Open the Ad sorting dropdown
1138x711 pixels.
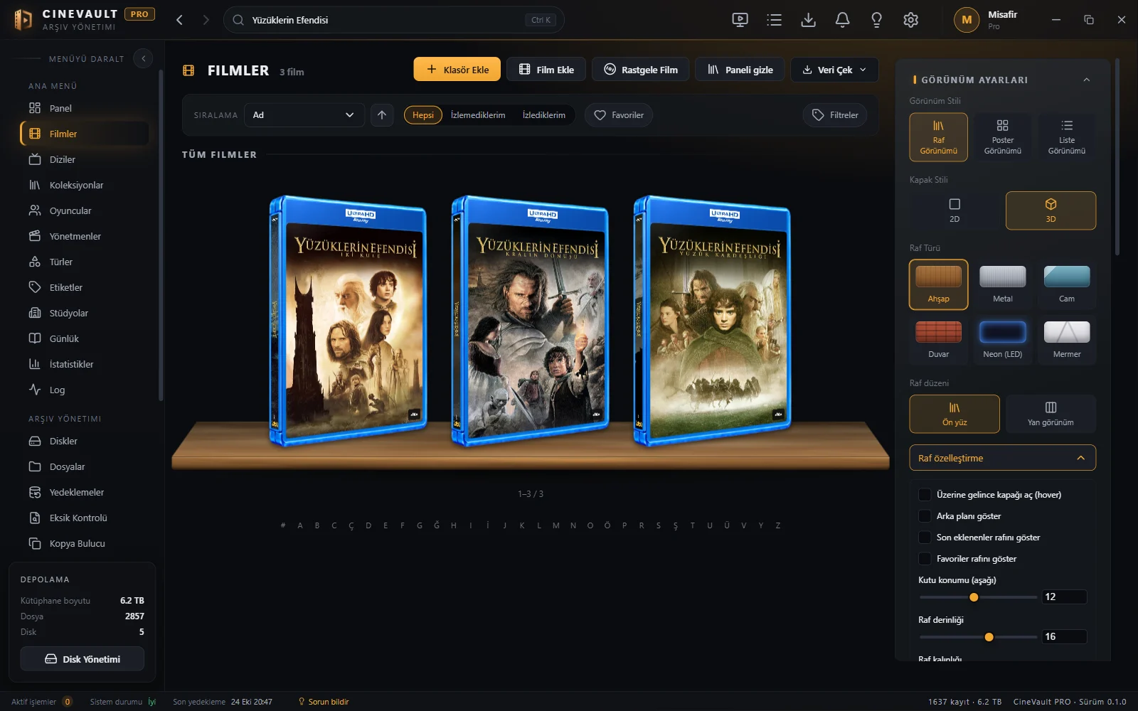pyautogui.click(x=304, y=115)
